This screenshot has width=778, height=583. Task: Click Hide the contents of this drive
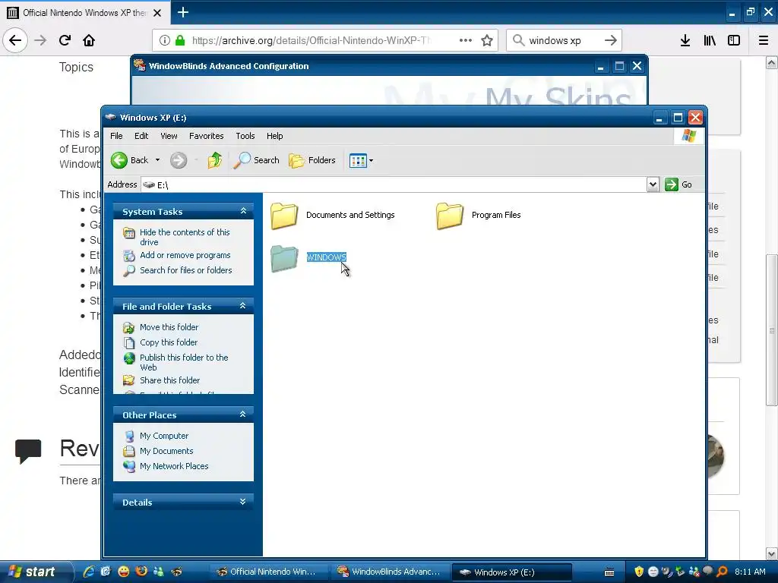pyautogui.click(x=185, y=237)
